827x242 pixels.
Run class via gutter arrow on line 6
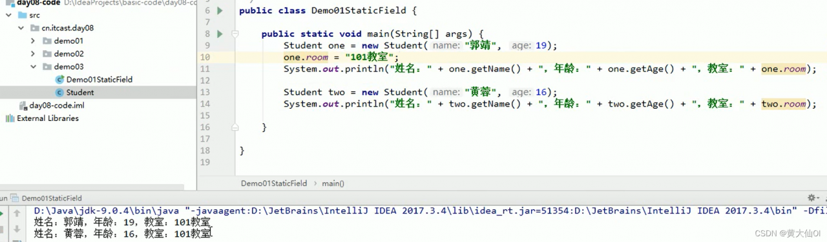coord(220,11)
